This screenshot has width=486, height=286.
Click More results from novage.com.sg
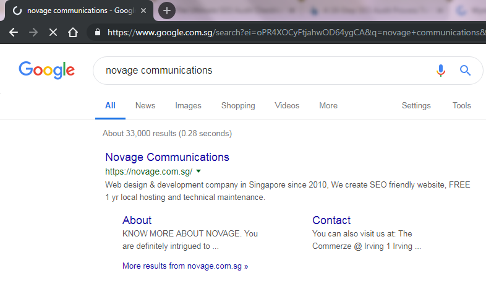(x=185, y=266)
